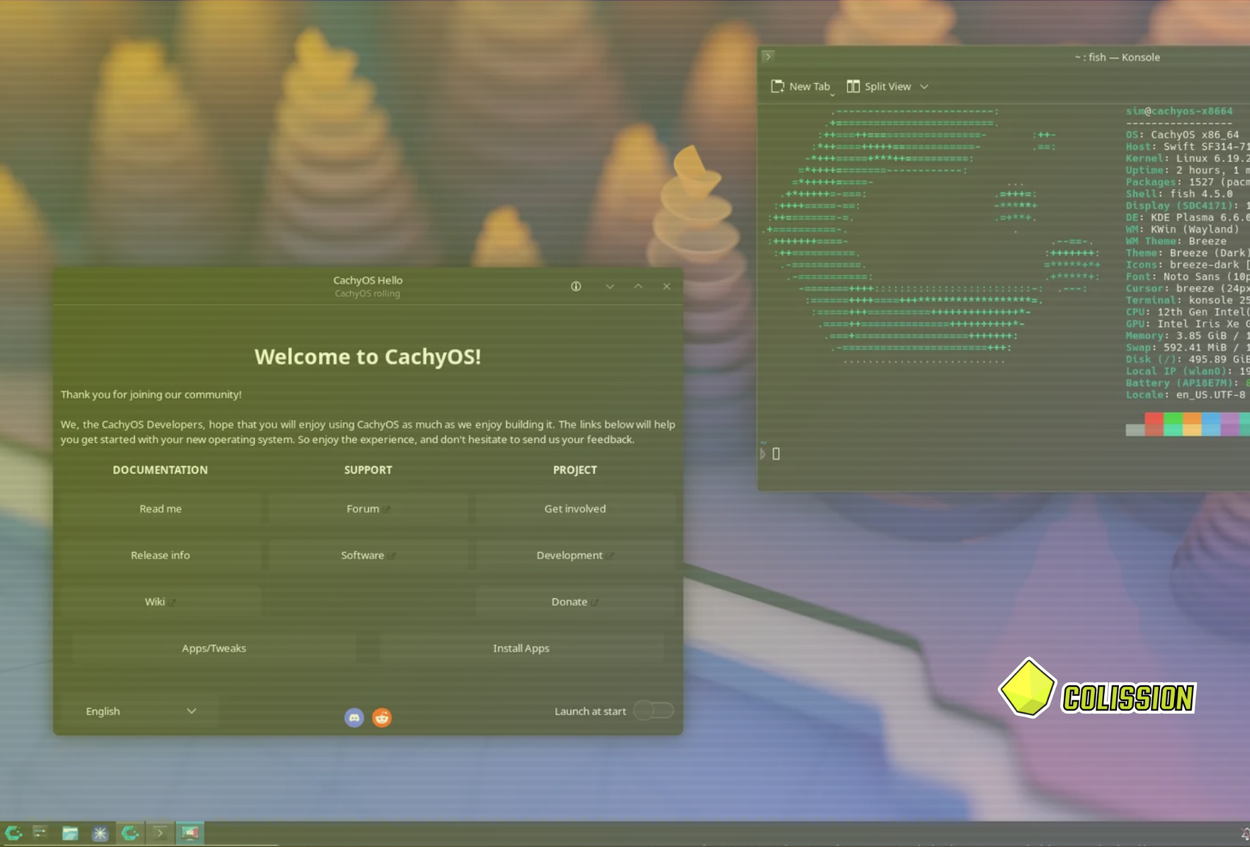Toggle Launch at start in CachyOS Hello

click(653, 711)
